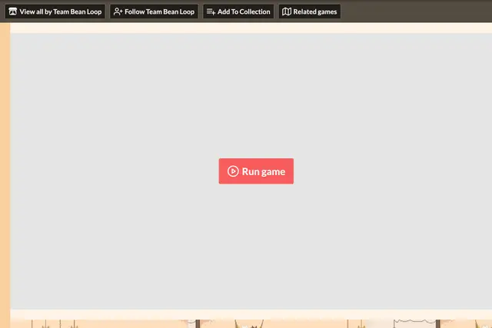Click the storefront icon beside View all
Image resolution: width=492 pixels, height=328 pixels.
(x=13, y=12)
